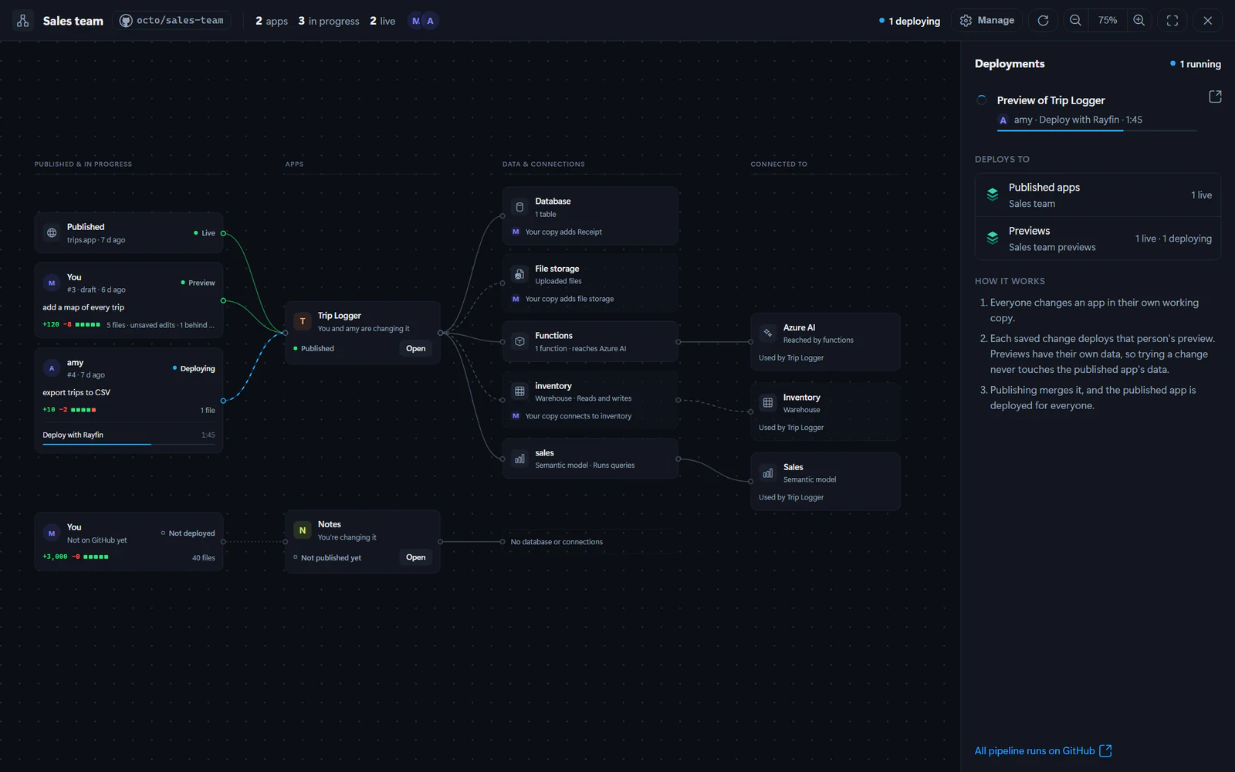Click 'No database or connections' label
The width and height of the screenshot is (1235, 772).
pyautogui.click(x=557, y=542)
